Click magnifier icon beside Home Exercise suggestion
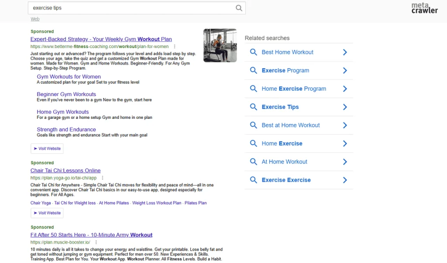Image resolution: width=447 pixels, height=263 pixels. [254, 143]
